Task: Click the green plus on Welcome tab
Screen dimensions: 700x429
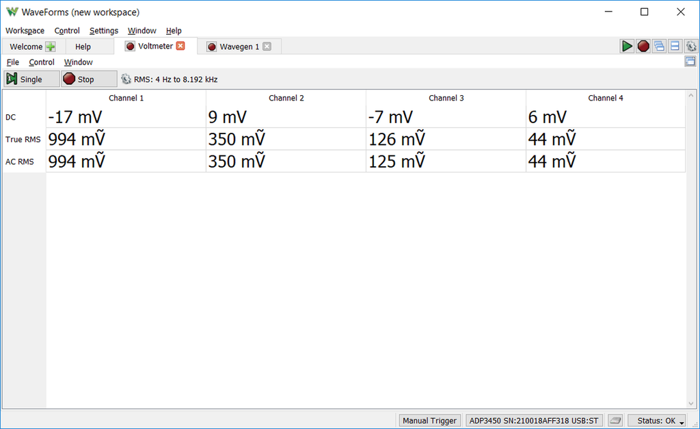Action: [x=51, y=47]
